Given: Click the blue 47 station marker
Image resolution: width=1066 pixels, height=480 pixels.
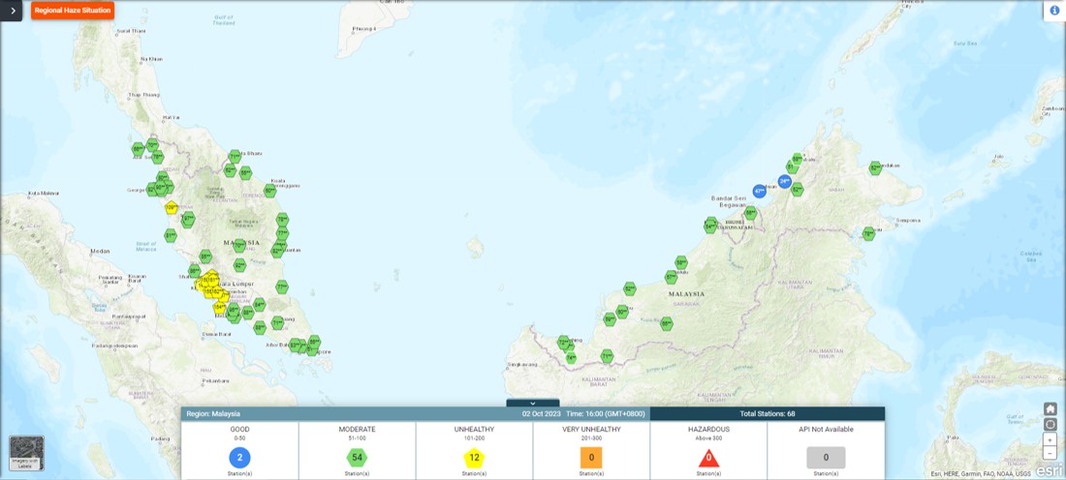Looking at the screenshot, I should click(x=760, y=192).
